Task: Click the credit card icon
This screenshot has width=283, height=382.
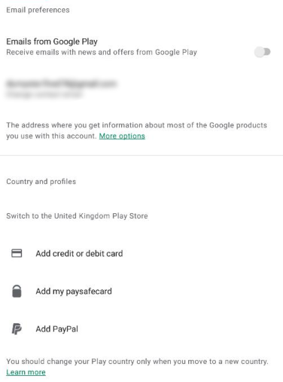Action: point(17,253)
